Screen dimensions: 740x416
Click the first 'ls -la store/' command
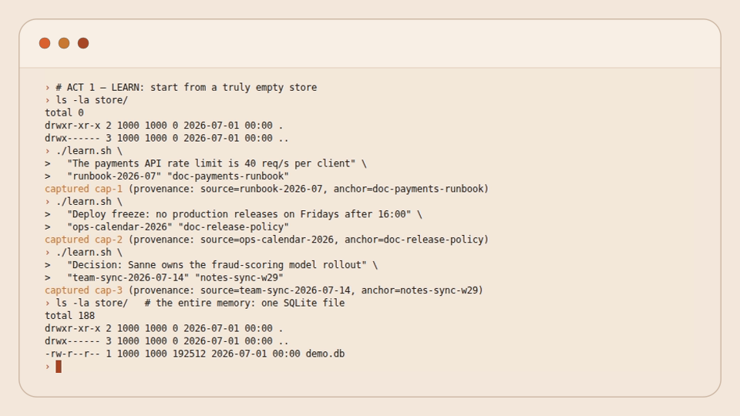click(x=92, y=100)
